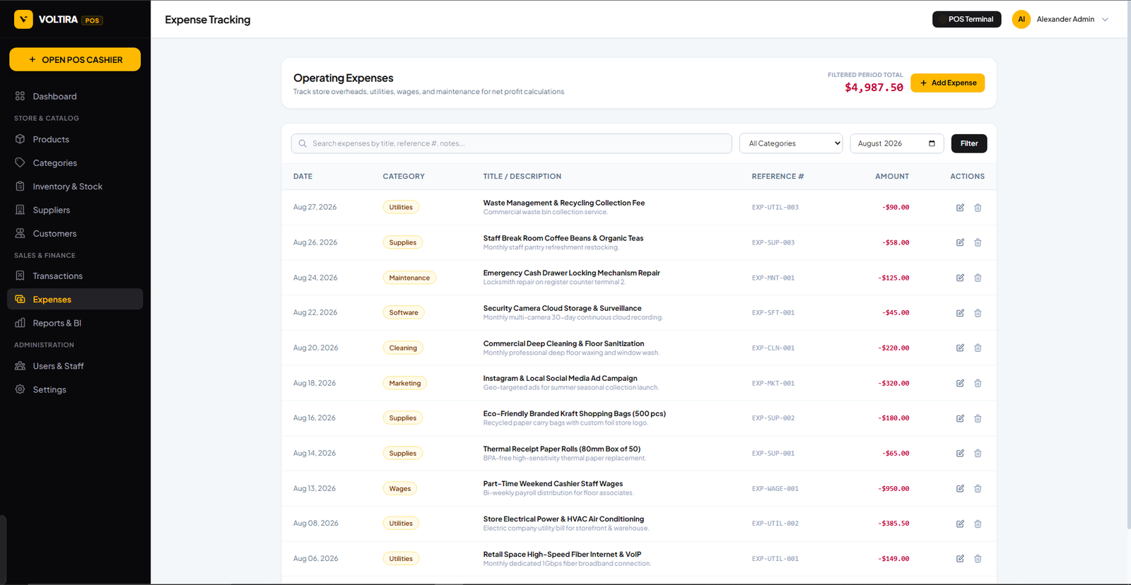Open the All Categories dropdown
The width and height of the screenshot is (1131, 585).
pos(791,143)
